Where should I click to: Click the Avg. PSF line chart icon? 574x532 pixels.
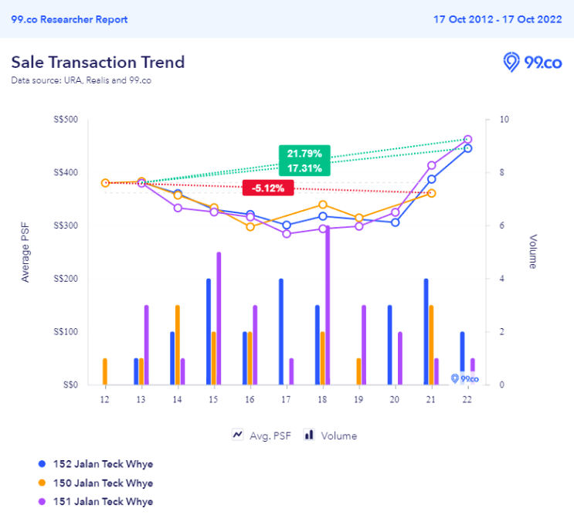(x=238, y=435)
